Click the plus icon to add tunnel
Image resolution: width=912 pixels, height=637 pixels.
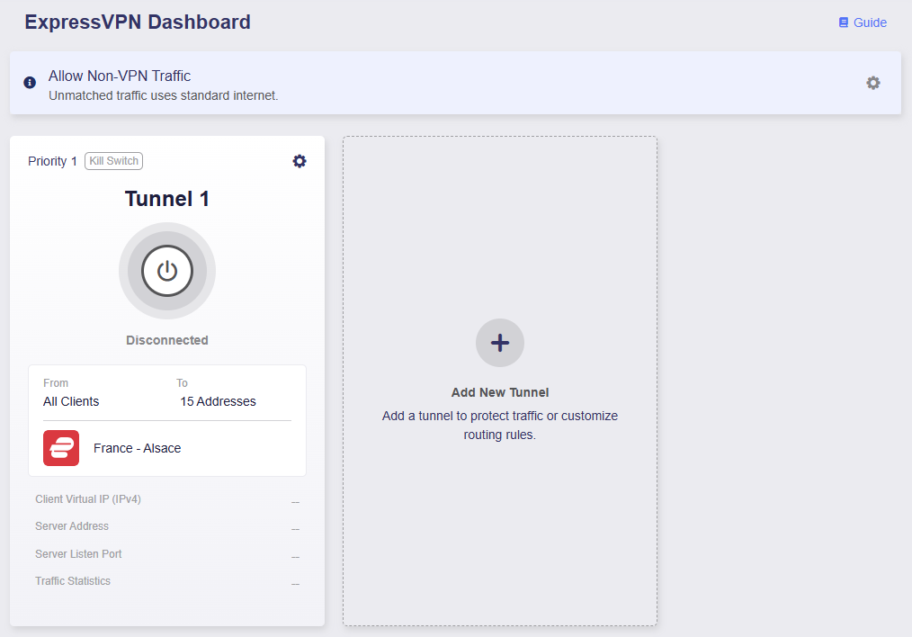tap(500, 343)
